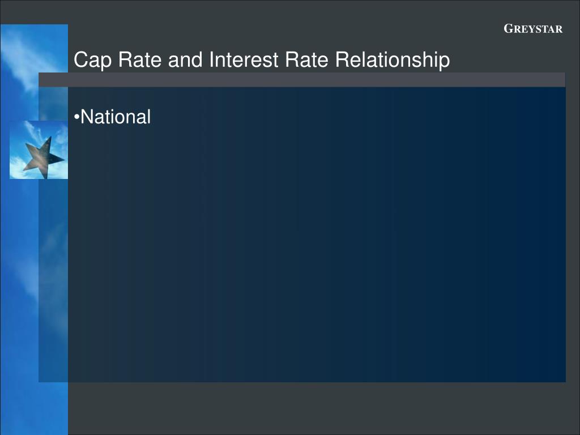
Task: Click the letter G in Greystar logo
Action: (x=509, y=28)
